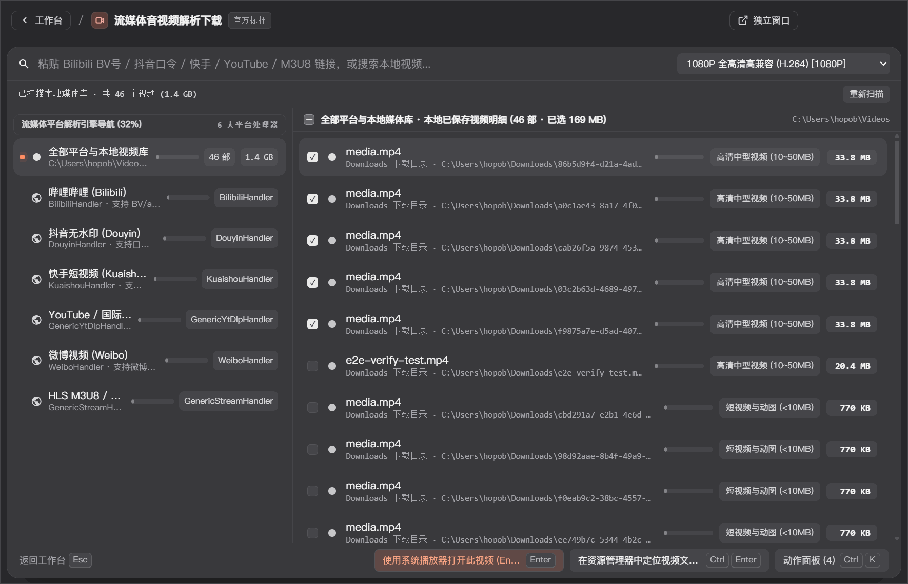Uncheck media.mp4 in folder 86b5d9f4

point(312,157)
